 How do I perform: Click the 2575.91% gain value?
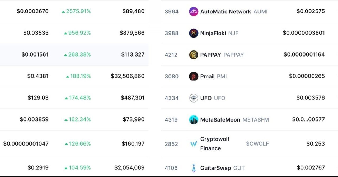(78, 11)
